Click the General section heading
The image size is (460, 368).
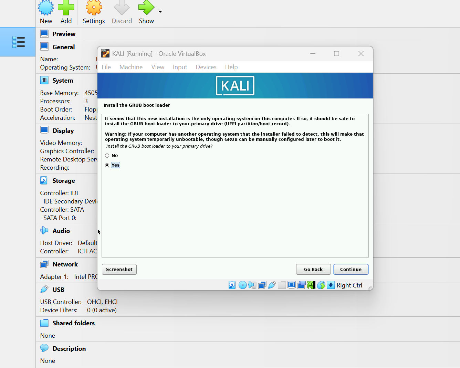coord(63,47)
